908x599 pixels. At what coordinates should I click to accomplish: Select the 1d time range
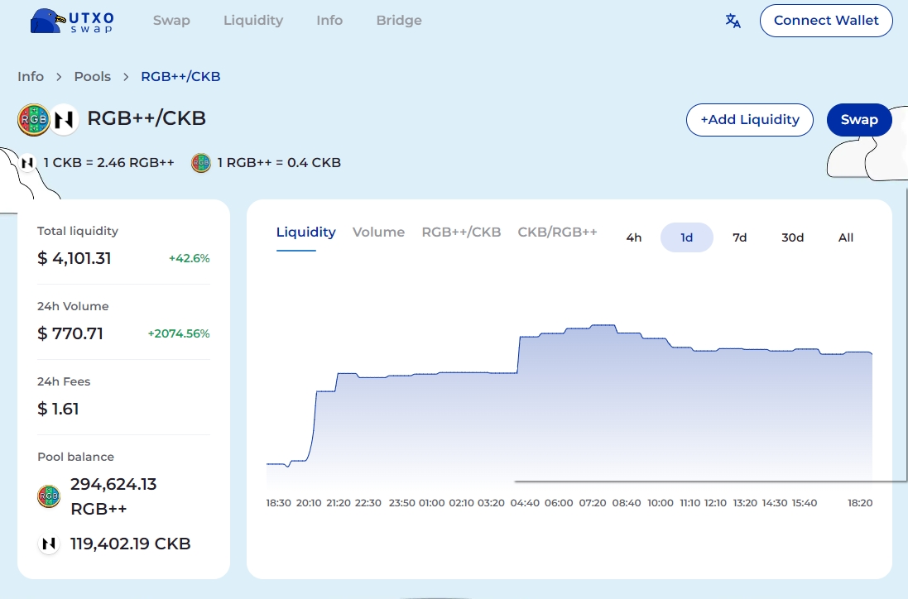[686, 237]
